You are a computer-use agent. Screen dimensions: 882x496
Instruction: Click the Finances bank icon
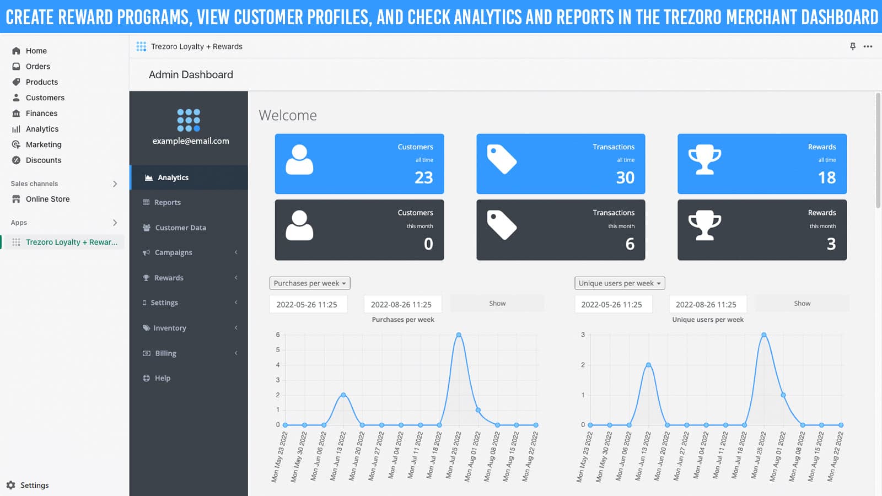[x=16, y=113]
